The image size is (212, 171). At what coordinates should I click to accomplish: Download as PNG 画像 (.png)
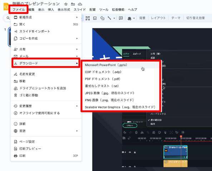coord(121,100)
